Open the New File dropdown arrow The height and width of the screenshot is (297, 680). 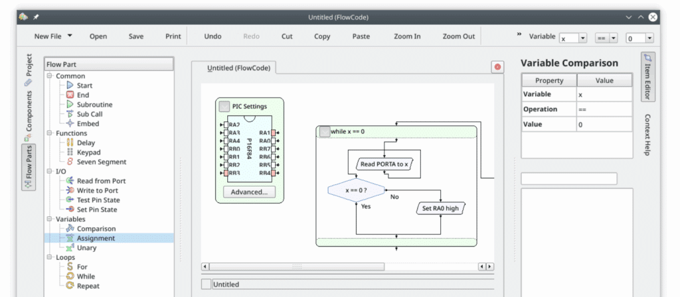[x=70, y=36]
